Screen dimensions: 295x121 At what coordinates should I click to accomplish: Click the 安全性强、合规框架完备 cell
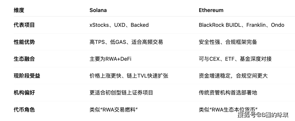228,42
